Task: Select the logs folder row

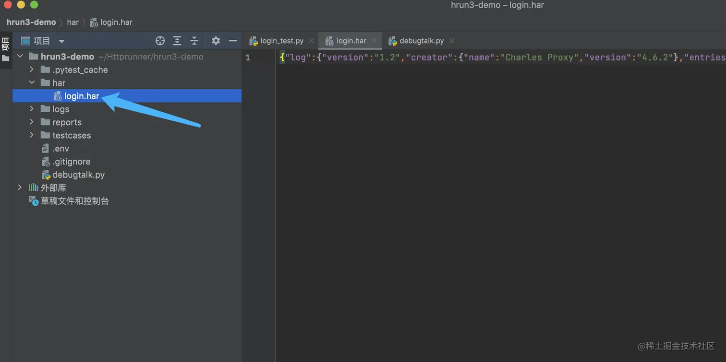Action: tap(127, 109)
